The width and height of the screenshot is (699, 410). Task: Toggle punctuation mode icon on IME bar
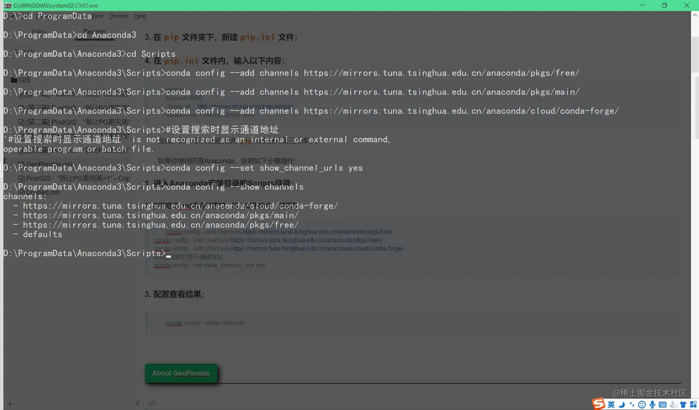(x=632, y=405)
